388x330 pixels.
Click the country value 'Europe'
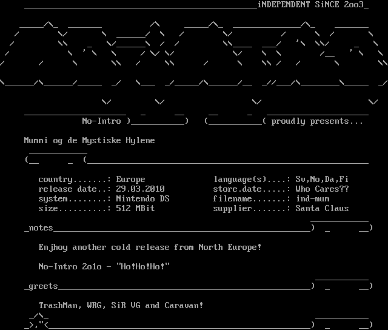point(131,180)
